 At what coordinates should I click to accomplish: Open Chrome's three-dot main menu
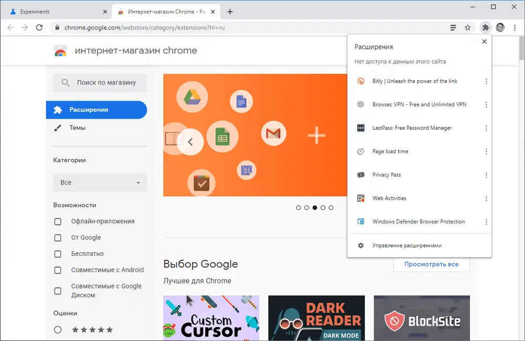click(x=515, y=27)
